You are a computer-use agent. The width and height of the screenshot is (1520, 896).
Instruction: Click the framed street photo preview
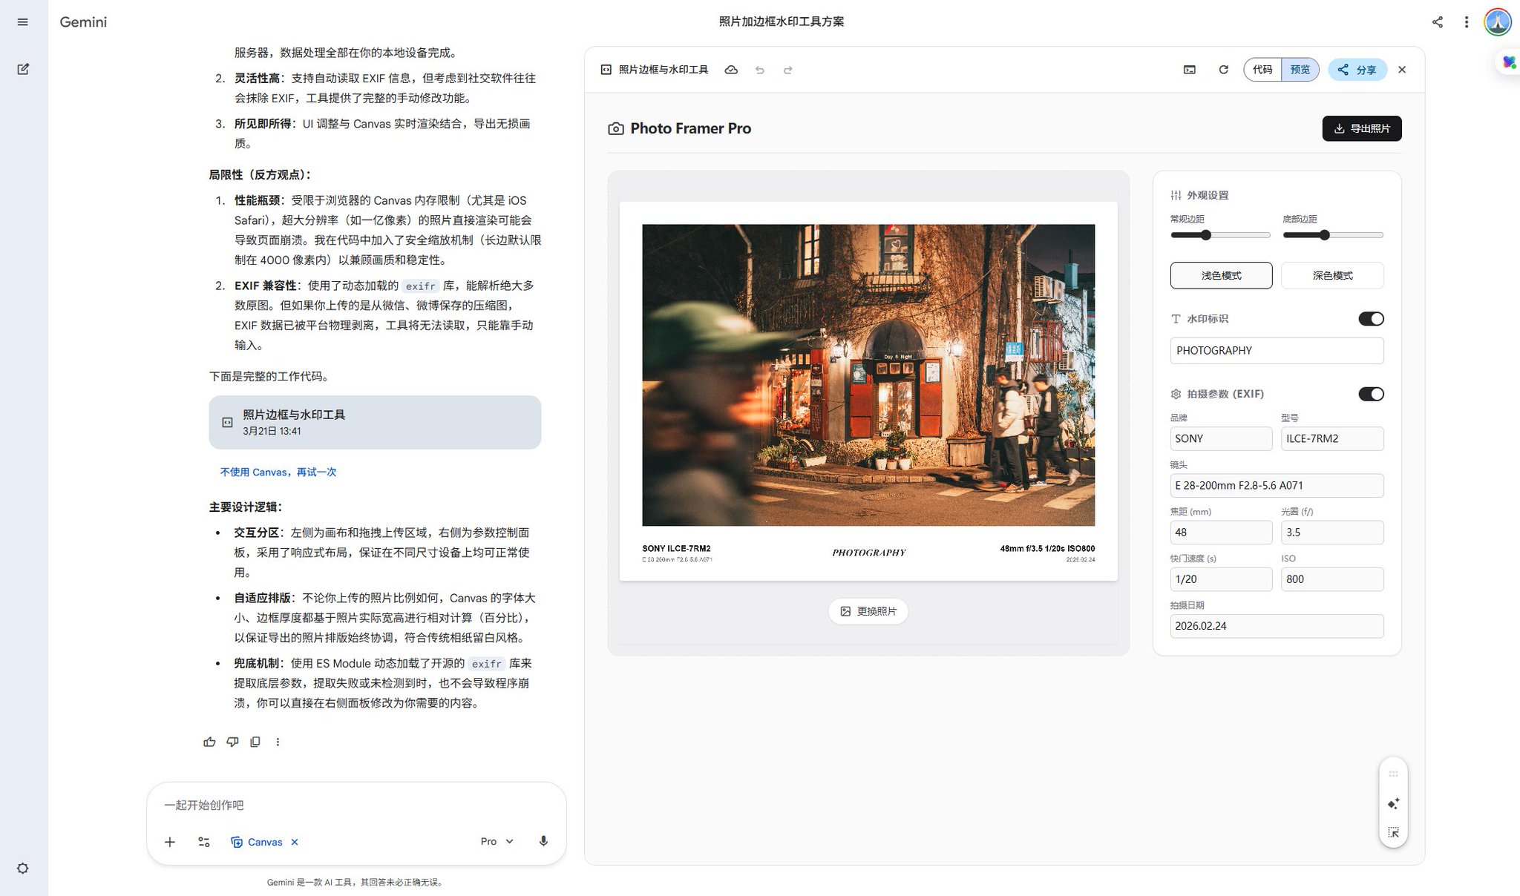(868, 391)
